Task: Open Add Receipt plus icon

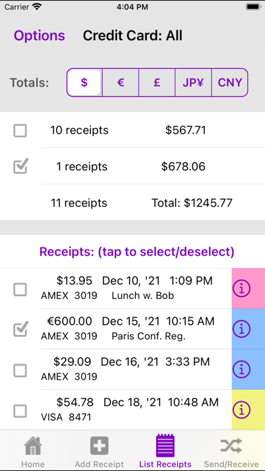Action: 99,446
